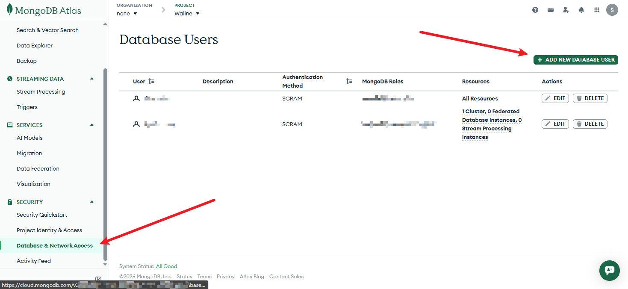Click the Streaming Data section clock icon
This screenshot has height=289, width=628.
tap(10, 79)
